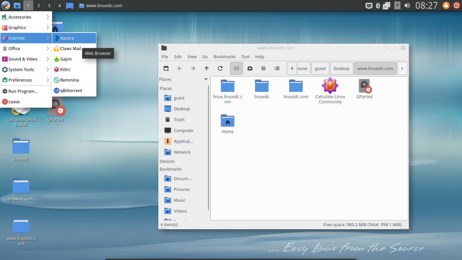The width and height of the screenshot is (462, 260).
Task: Open the Bookmarks menu
Action: [224, 56]
